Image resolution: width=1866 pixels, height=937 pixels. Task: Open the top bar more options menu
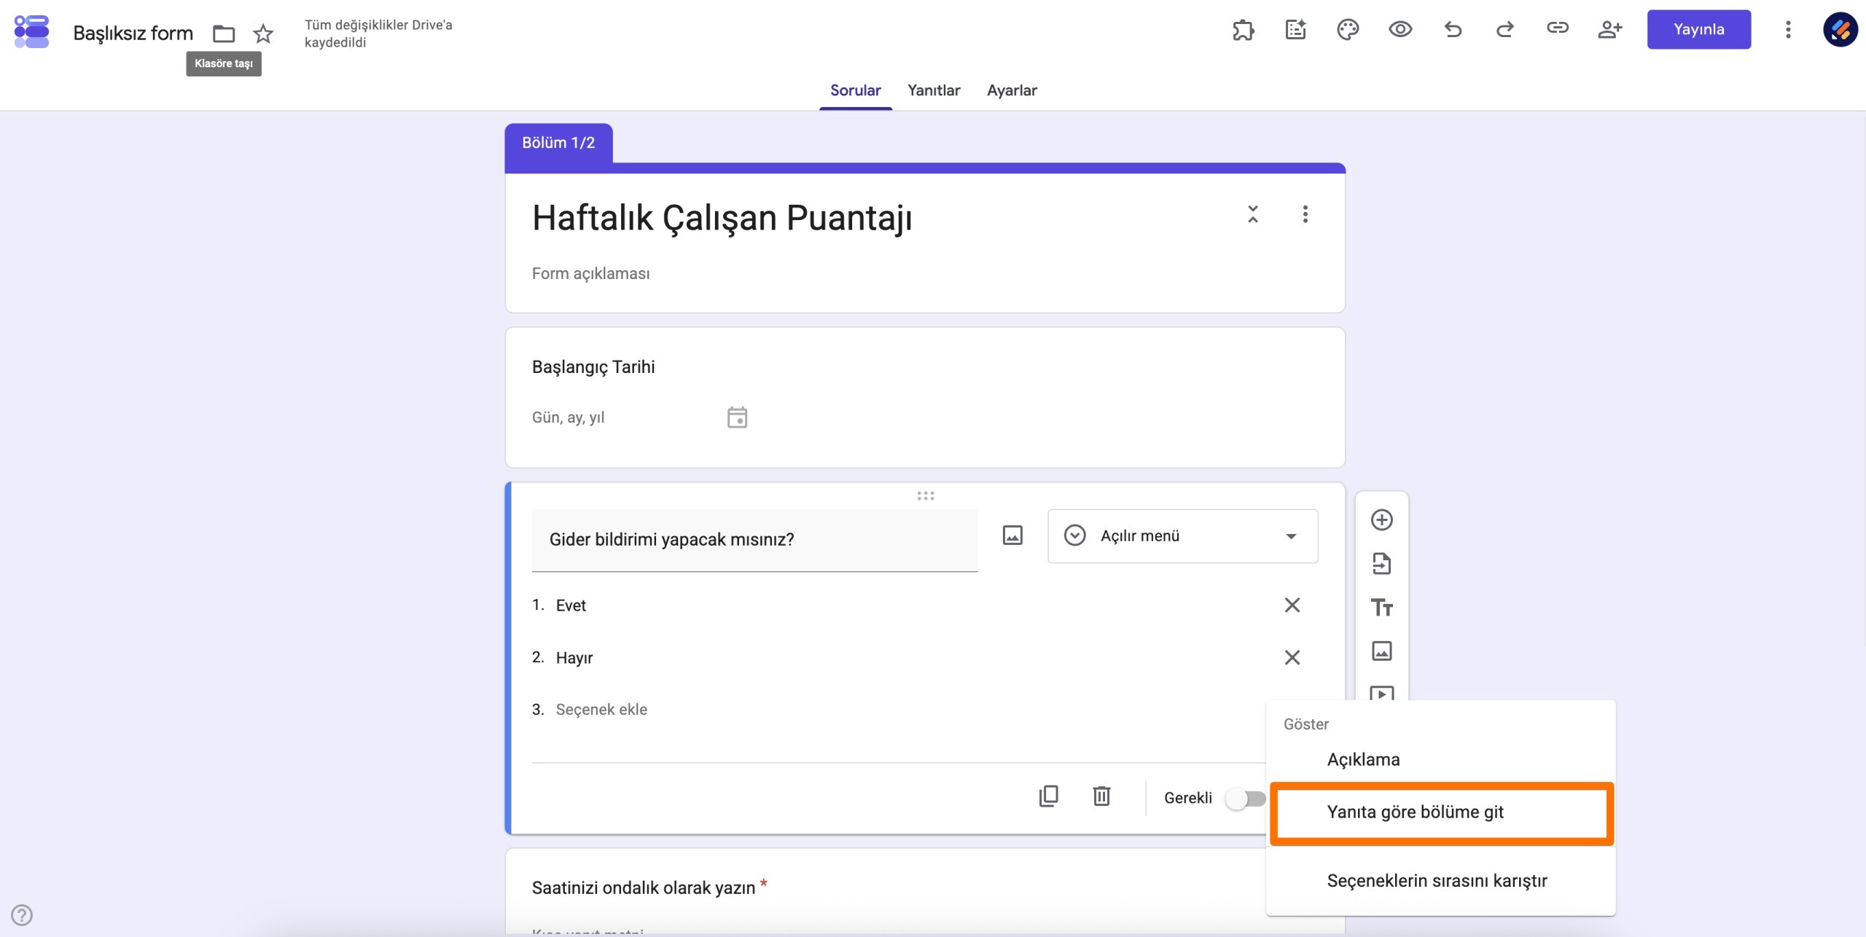[1788, 30]
